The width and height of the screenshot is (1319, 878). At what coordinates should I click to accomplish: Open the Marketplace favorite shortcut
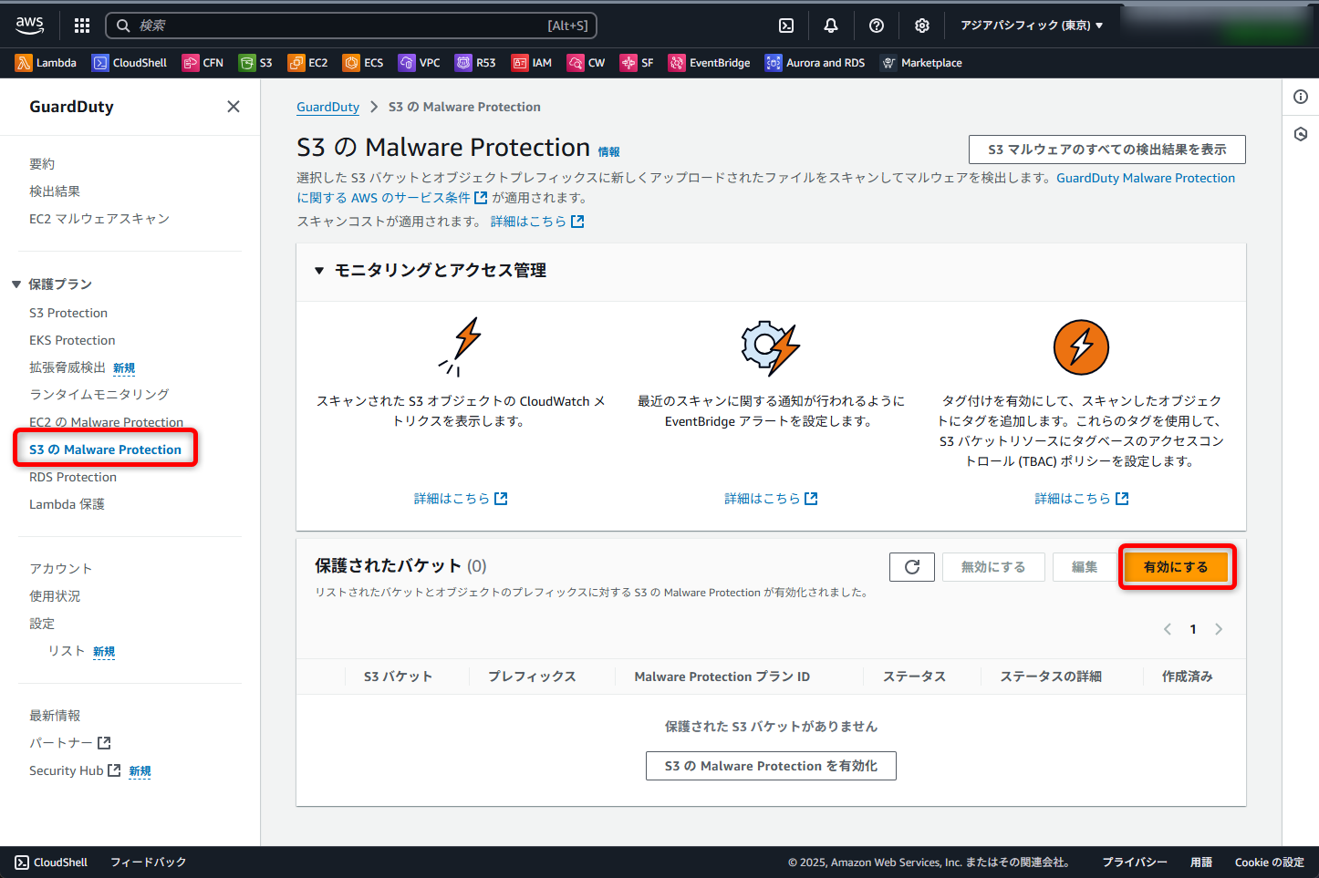(920, 63)
